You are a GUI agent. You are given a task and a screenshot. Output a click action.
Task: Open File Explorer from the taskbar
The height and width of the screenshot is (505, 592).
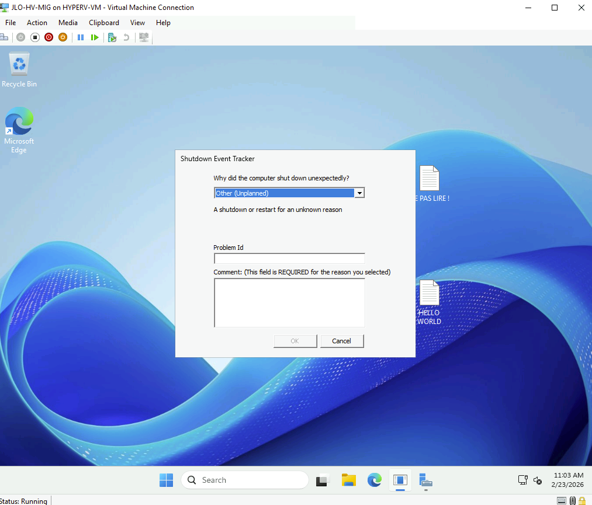point(349,480)
